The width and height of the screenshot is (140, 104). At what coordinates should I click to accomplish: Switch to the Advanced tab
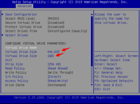click(x=25, y=6)
